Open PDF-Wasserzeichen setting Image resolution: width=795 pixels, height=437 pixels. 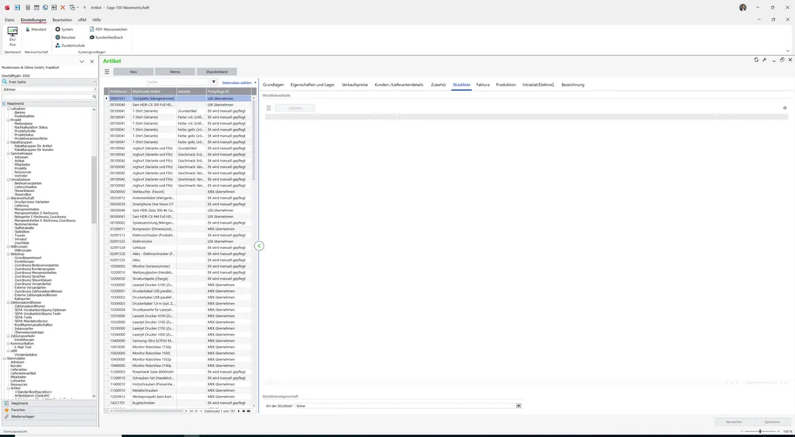click(x=109, y=29)
